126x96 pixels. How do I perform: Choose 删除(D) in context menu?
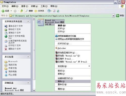[x=73, y=81]
